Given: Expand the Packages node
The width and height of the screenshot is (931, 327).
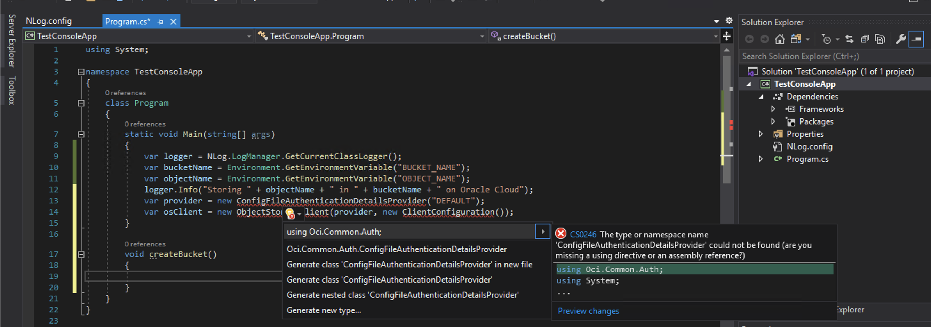Looking at the screenshot, I should [773, 121].
